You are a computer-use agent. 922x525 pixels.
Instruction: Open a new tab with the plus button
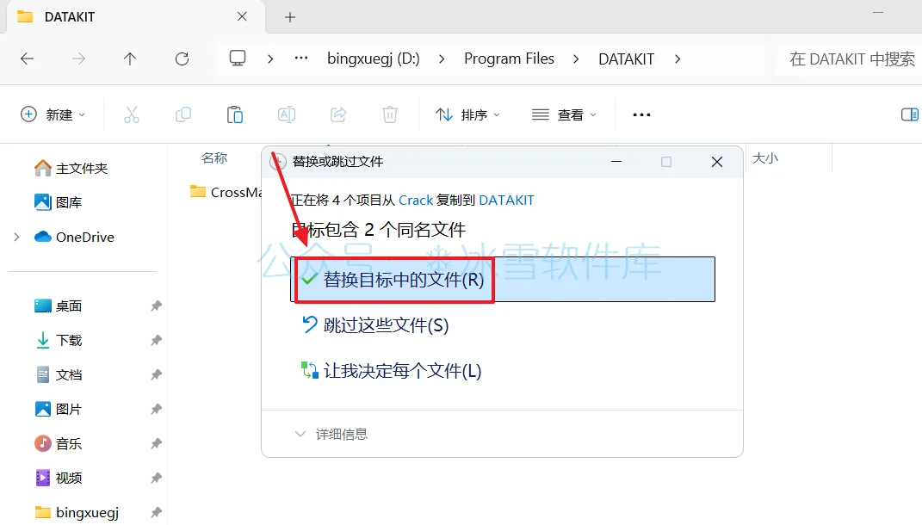(290, 17)
